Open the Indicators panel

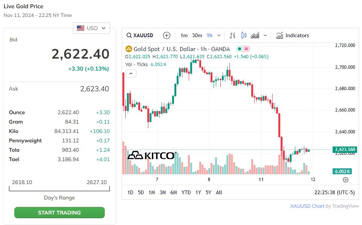292,35
